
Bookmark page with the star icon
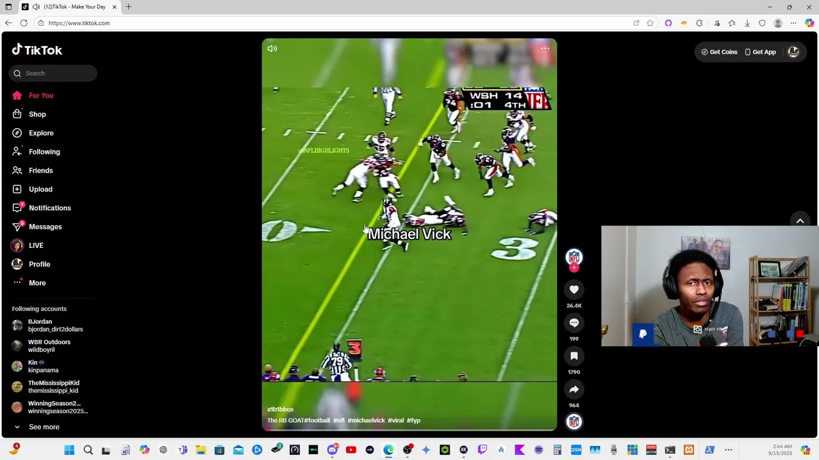pyautogui.click(x=650, y=23)
